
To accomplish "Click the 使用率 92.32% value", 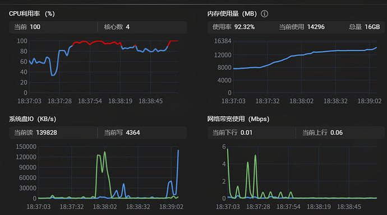I will point(233,27).
